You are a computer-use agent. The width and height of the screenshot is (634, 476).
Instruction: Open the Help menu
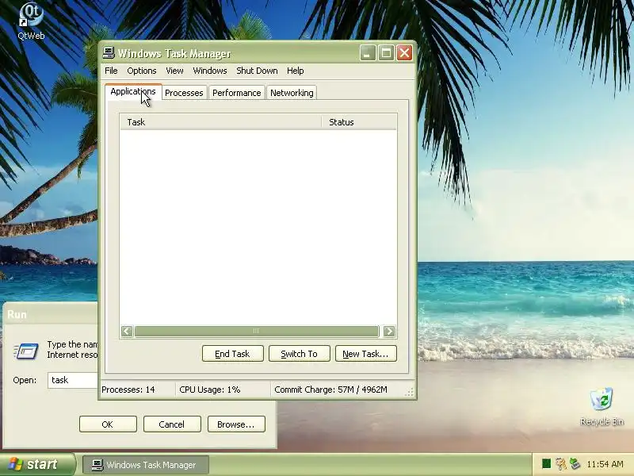(295, 71)
